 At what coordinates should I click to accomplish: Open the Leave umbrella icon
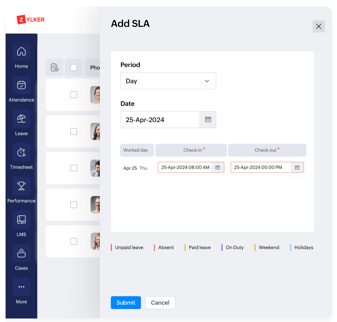[21, 119]
